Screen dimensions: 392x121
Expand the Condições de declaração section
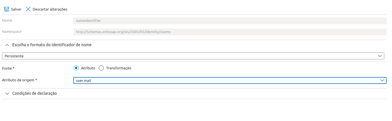pos(35,93)
